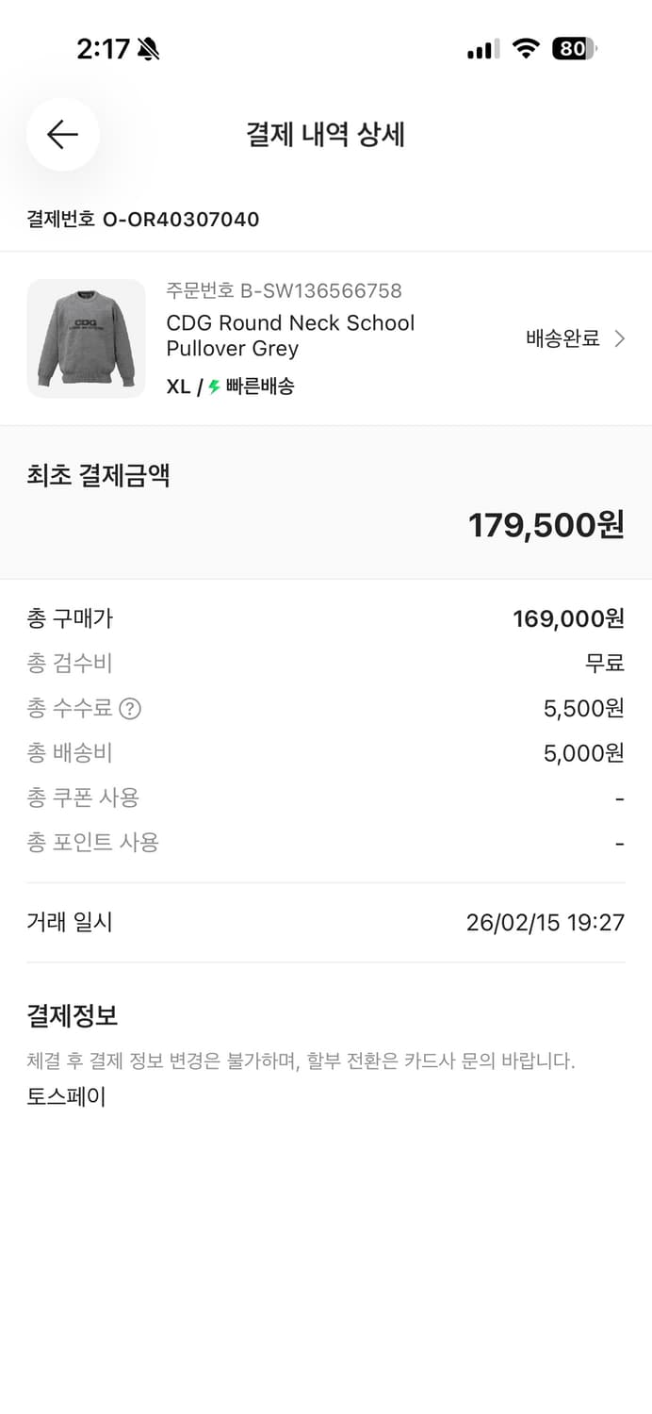Viewport: 652px width, 1414px height.
Task: Open order details via the right-facing arrow
Action: [621, 337]
